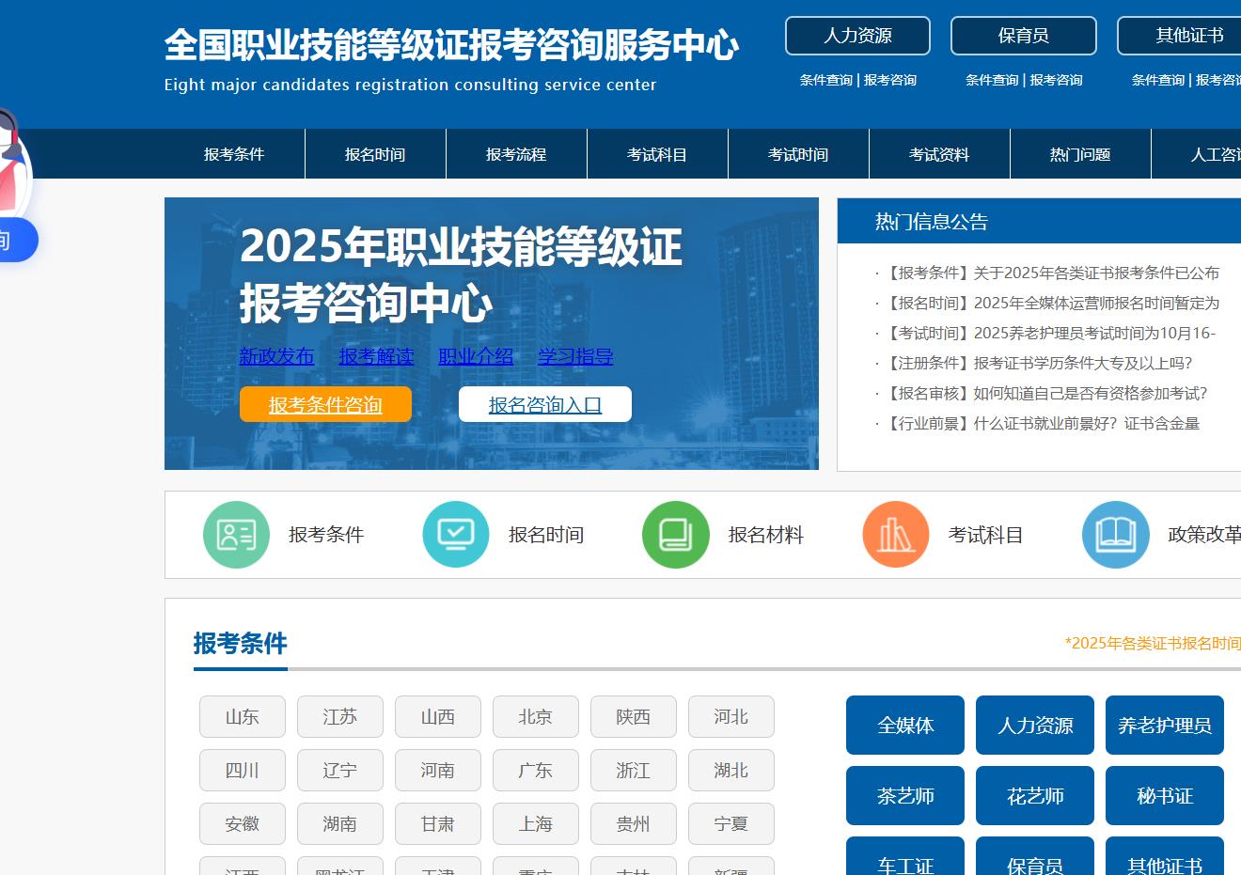Viewport: 1241px width, 875px height.
Task: Click the blue open-book 政策改革 icon
Action: click(x=1116, y=535)
